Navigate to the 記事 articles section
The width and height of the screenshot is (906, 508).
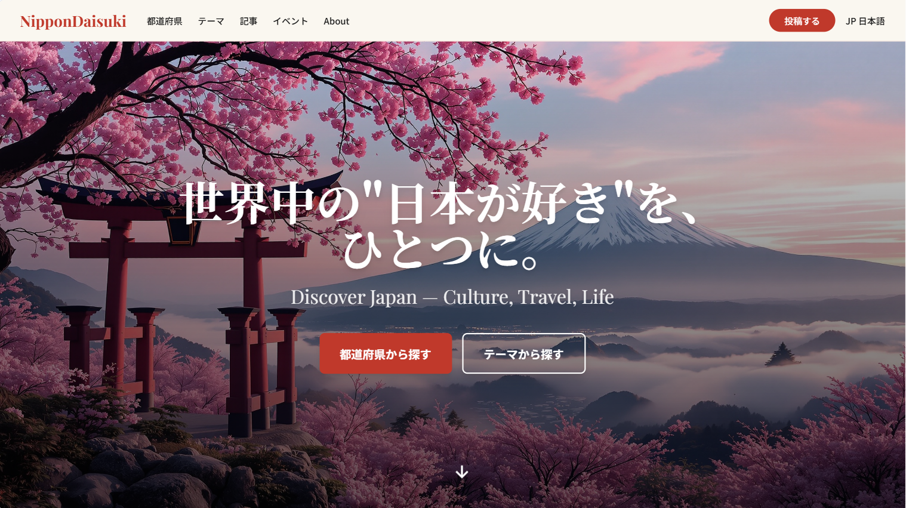(x=248, y=21)
